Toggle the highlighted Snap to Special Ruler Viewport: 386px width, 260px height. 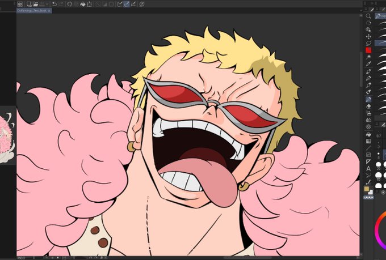coord(127,4)
